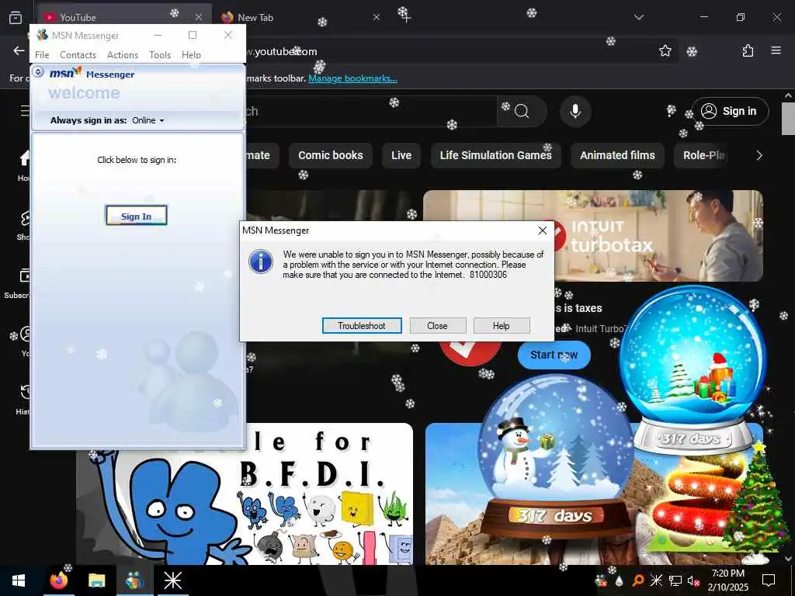The image size is (795, 596).
Task: Open the Intuit TurboTax ad thumbnail
Action: [x=592, y=236]
